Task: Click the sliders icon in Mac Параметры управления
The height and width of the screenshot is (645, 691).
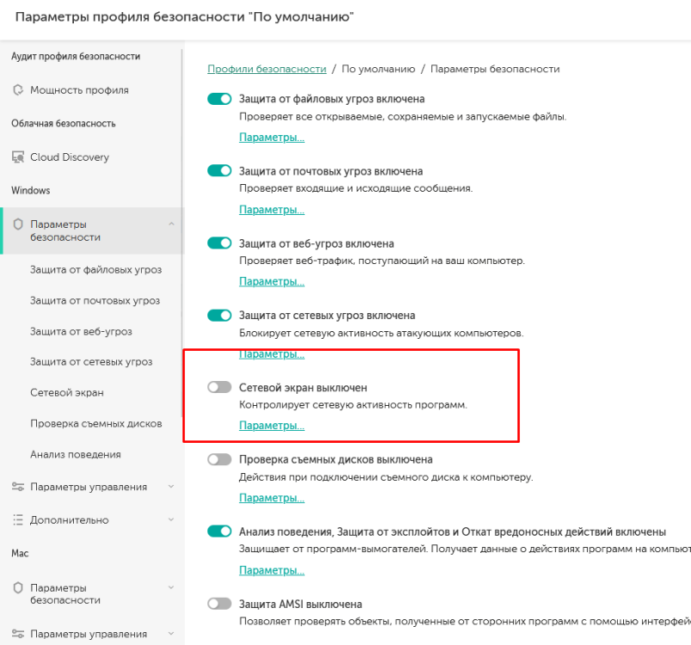Action: (18, 635)
